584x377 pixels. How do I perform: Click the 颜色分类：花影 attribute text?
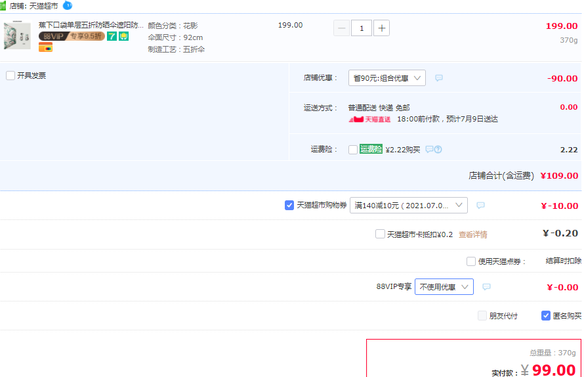click(173, 26)
